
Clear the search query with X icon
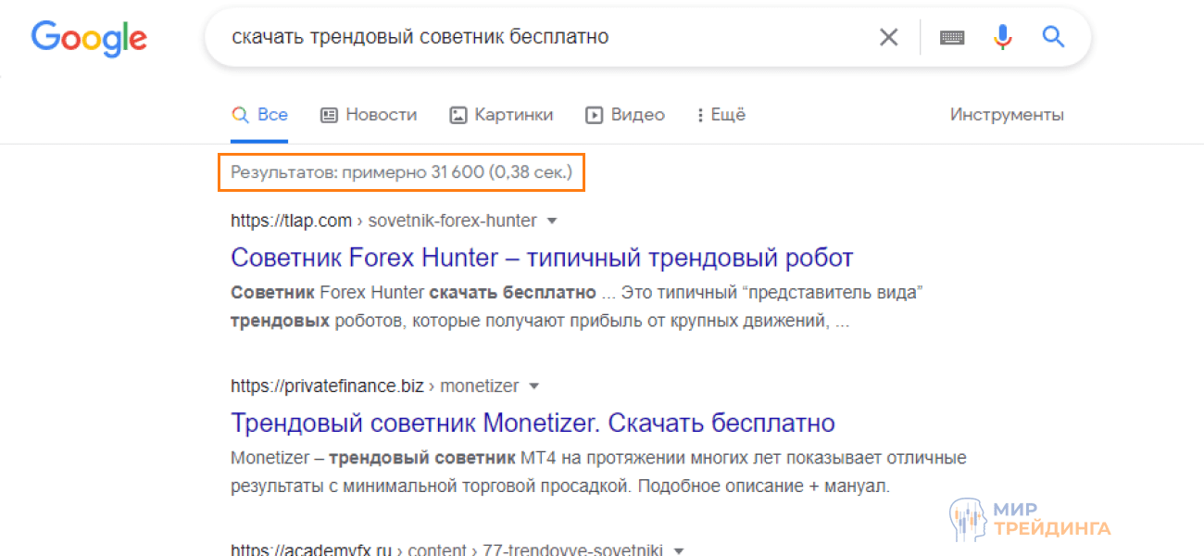tap(888, 37)
